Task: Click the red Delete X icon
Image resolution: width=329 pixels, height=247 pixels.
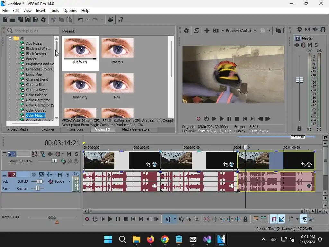Action: (x=207, y=219)
